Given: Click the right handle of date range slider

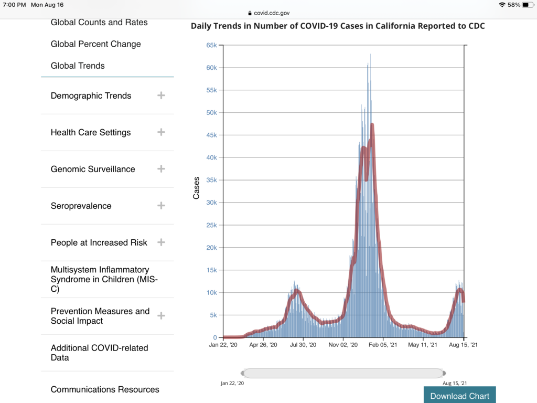Looking at the screenshot, I should tap(444, 373).
